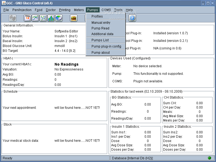Click Installed (version 1.0.7) plug-in text

pos(171,33)
